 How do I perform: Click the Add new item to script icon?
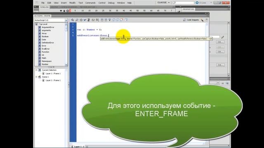point(73,20)
